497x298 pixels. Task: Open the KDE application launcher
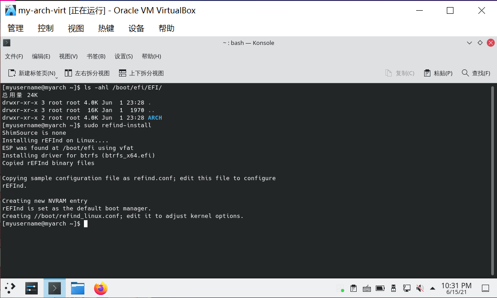coord(10,288)
